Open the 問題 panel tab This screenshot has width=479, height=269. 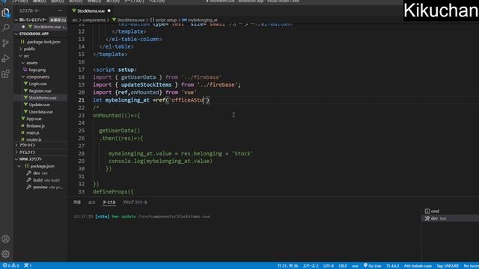click(x=77, y=202)
